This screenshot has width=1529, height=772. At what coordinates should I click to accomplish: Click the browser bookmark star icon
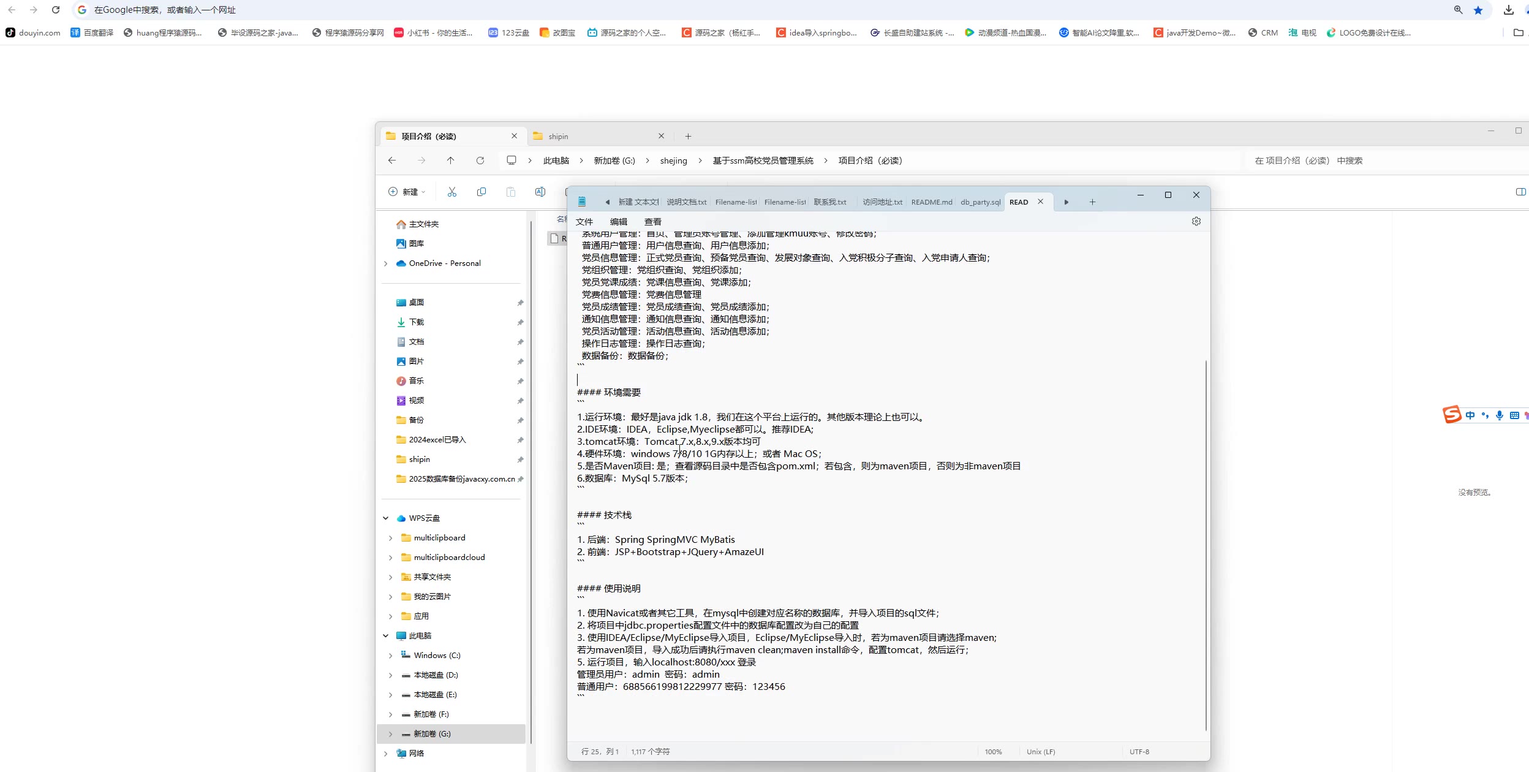click(1478, 10)
